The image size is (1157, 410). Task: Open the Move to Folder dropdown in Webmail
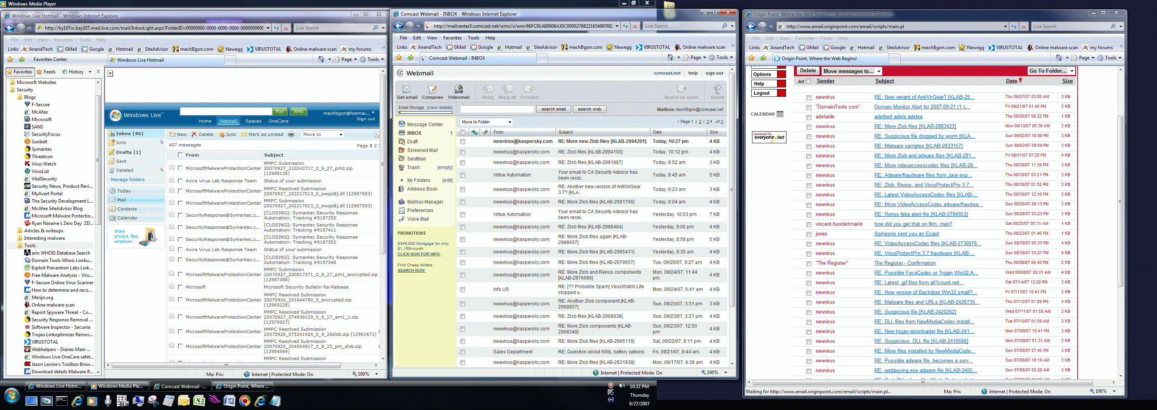pyautogui.click(x=486, y=122)
